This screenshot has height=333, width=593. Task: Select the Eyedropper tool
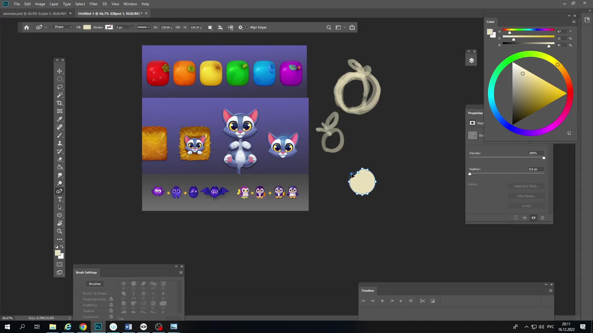60,119
